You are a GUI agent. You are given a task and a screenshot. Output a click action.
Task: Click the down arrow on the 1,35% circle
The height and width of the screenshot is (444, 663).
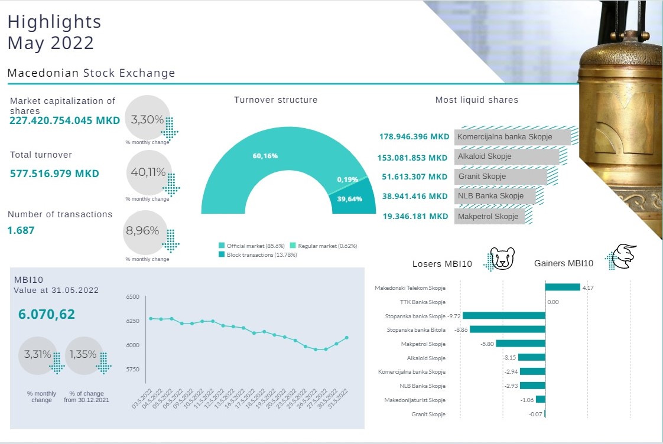point(104,362)
